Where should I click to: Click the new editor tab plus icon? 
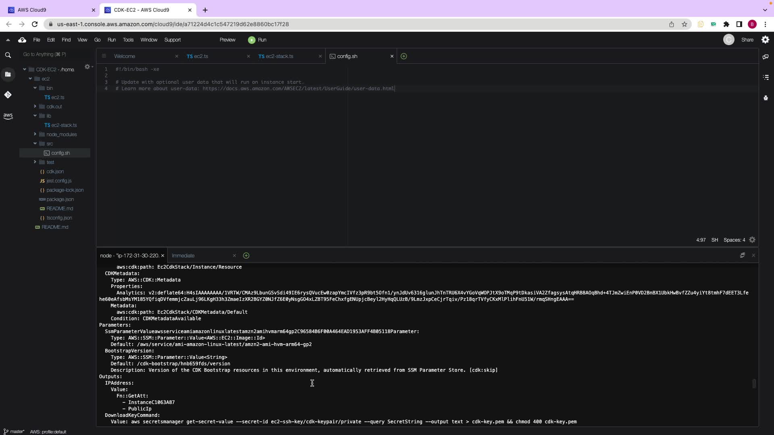(404, 56)
